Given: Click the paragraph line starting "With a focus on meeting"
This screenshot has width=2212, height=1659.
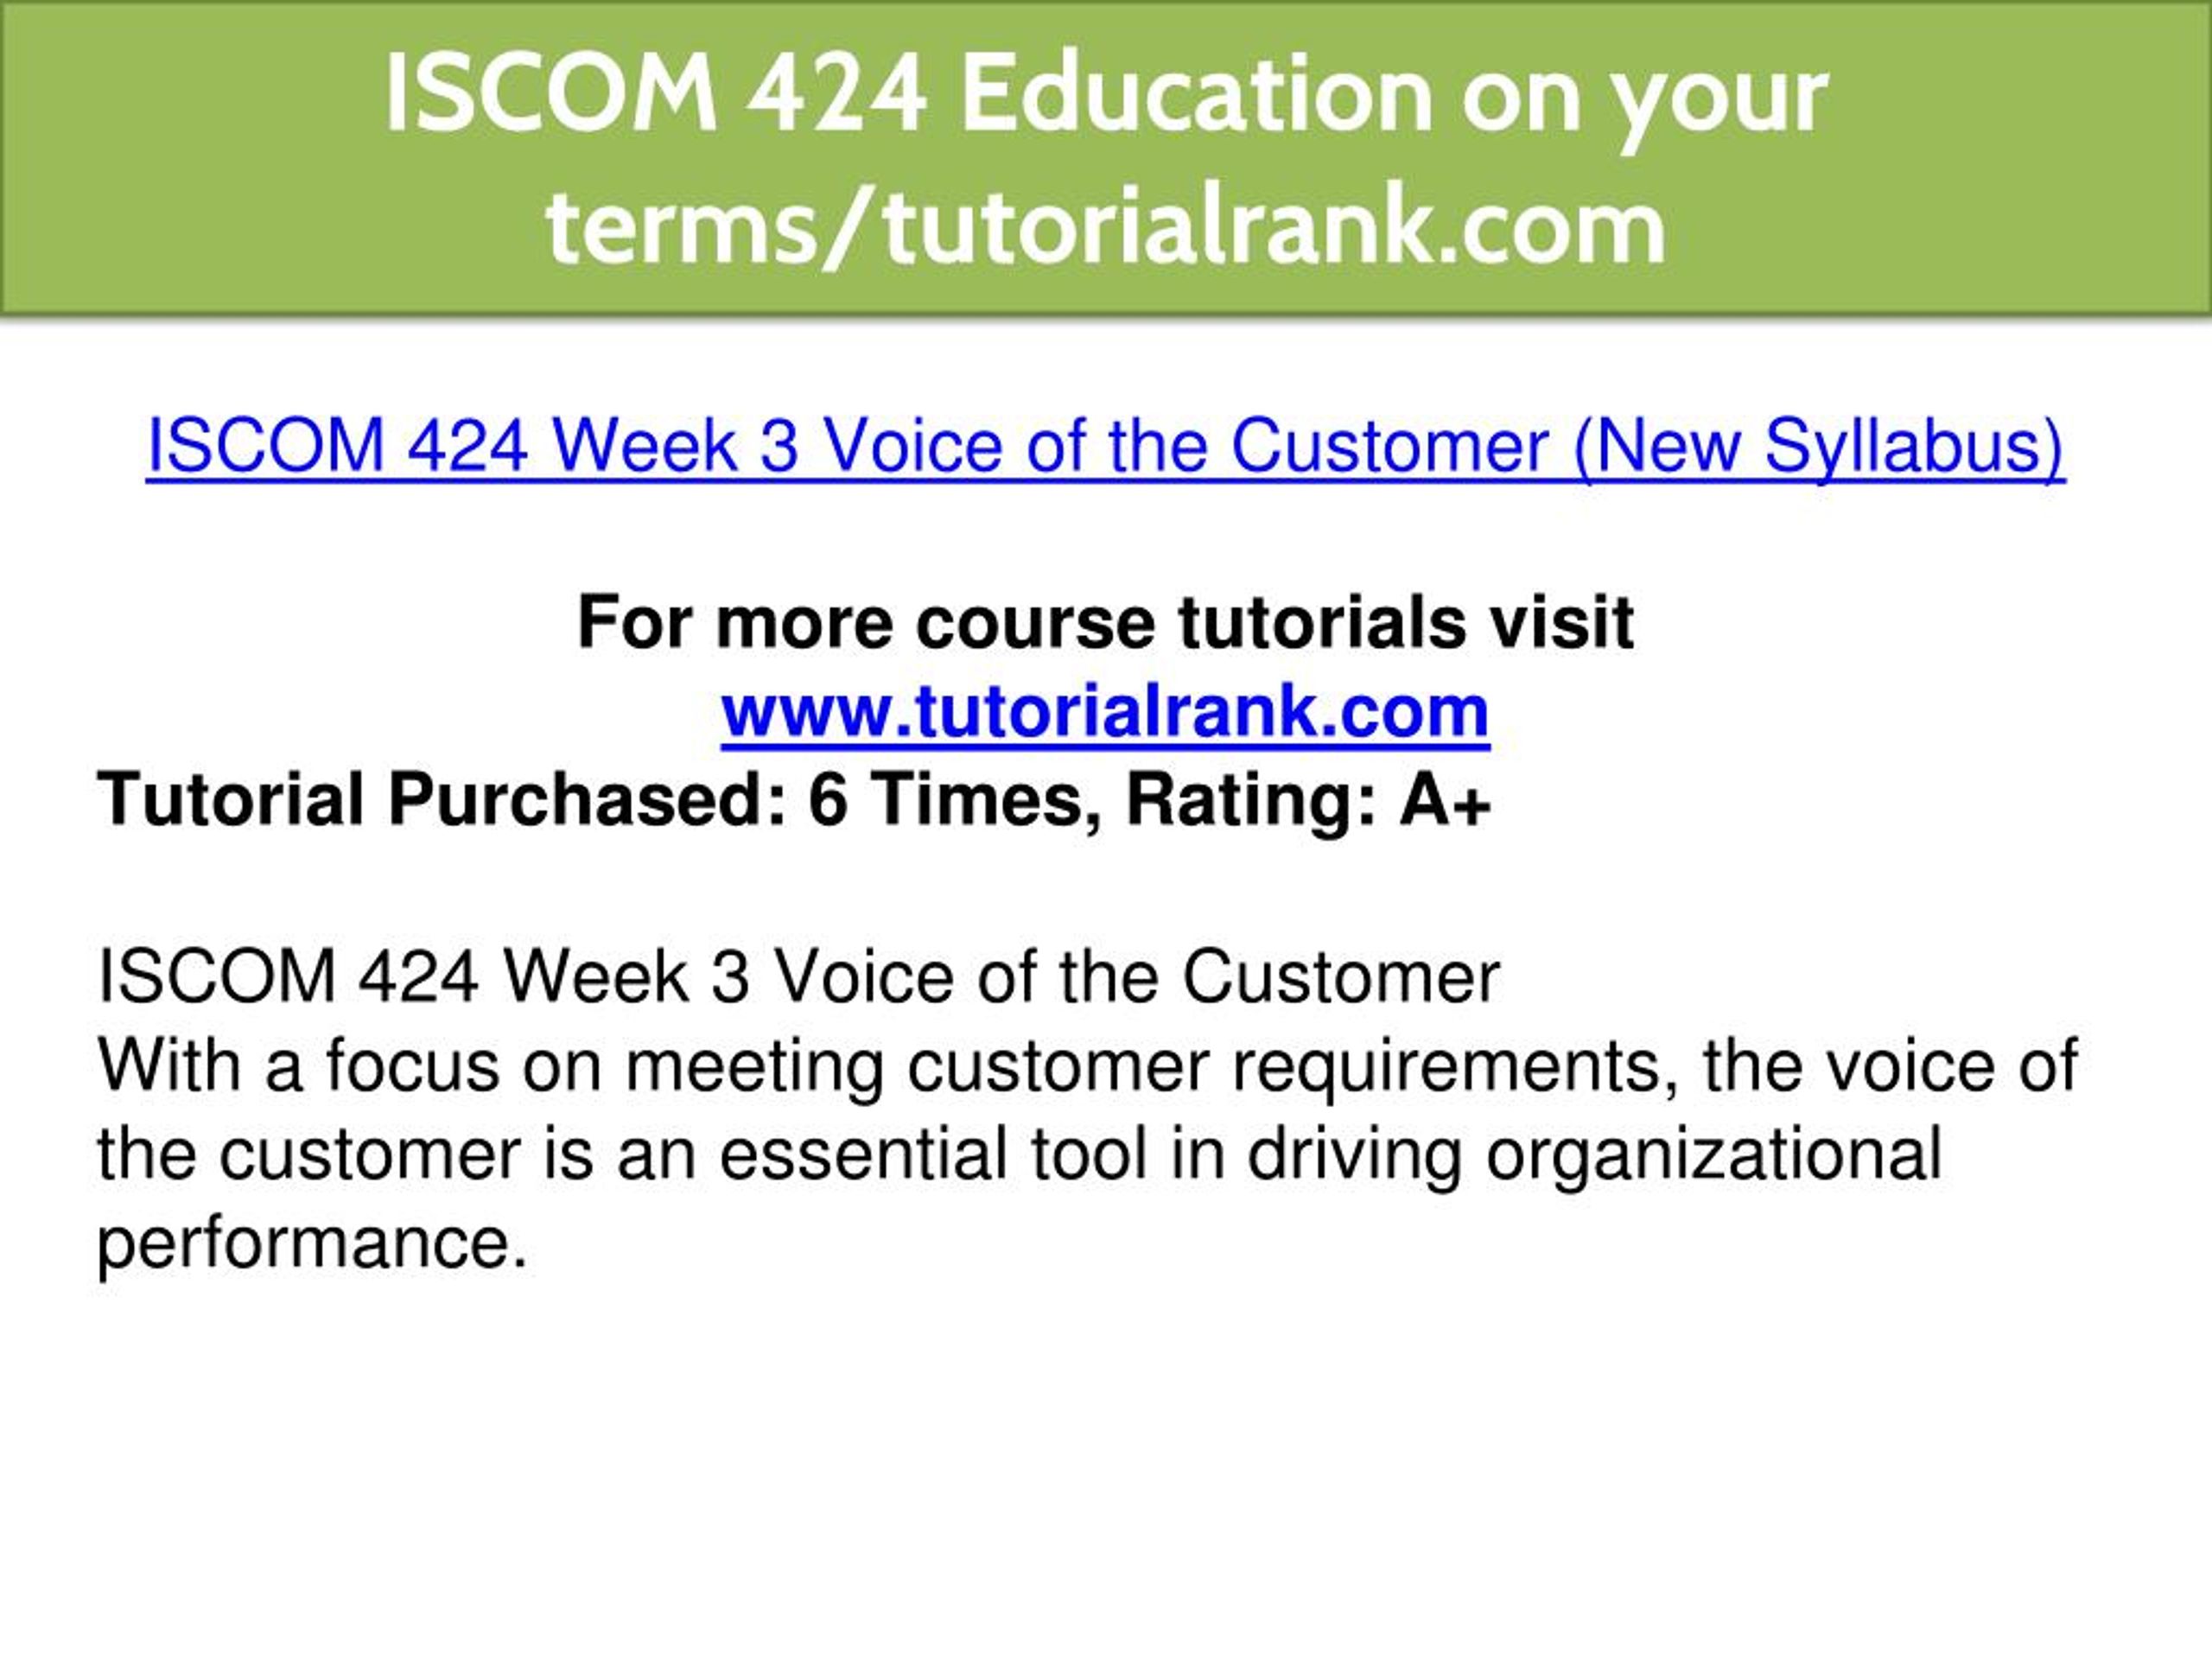Looking at the screenshot, I should pos(1087,1066).
